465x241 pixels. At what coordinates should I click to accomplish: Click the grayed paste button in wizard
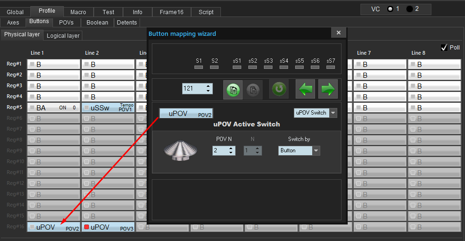253,90
